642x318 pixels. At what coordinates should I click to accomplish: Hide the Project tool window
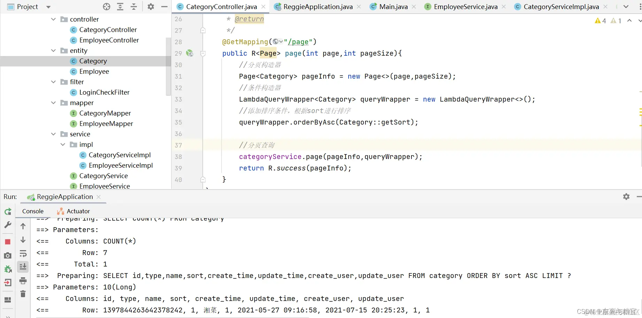coord(164,7)
